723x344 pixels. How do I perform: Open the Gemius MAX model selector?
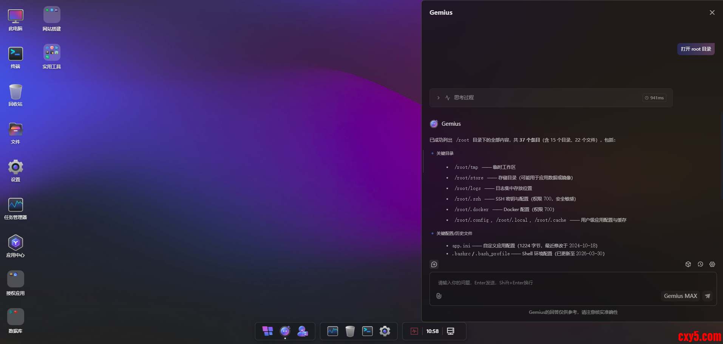[x=680, y=296]
